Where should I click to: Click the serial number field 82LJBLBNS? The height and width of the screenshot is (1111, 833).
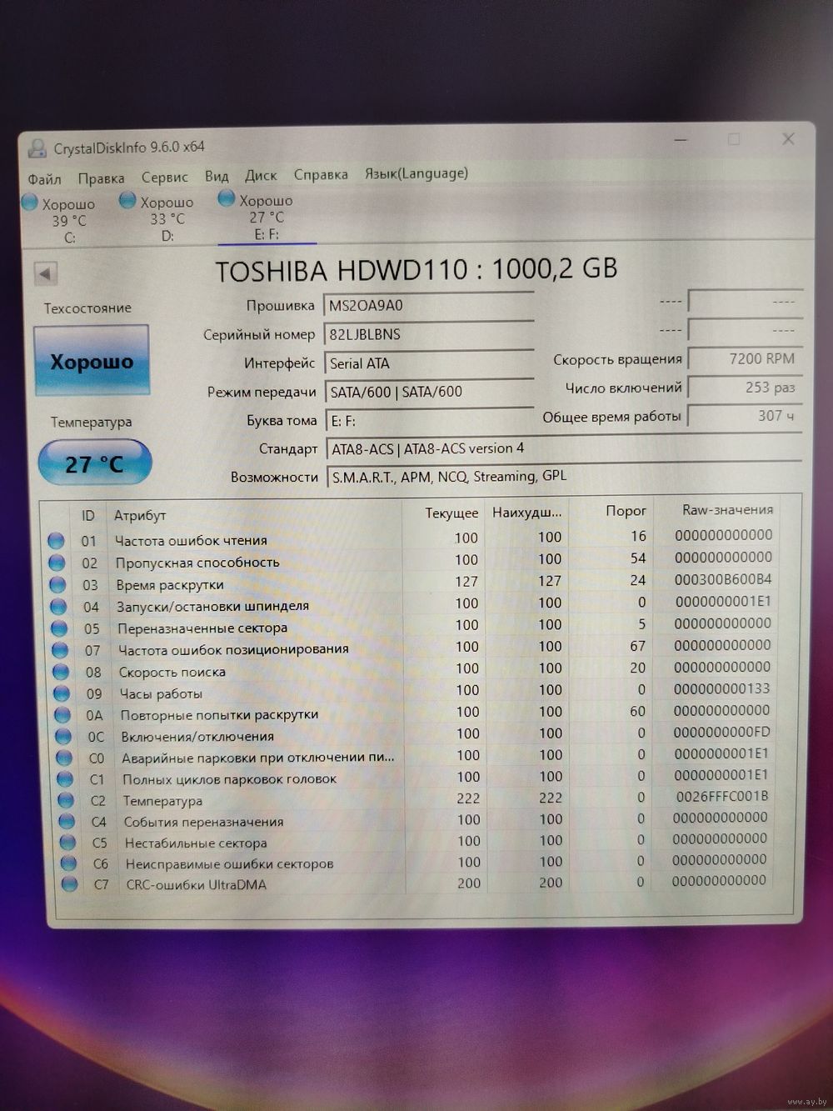(x=429, y=334)
